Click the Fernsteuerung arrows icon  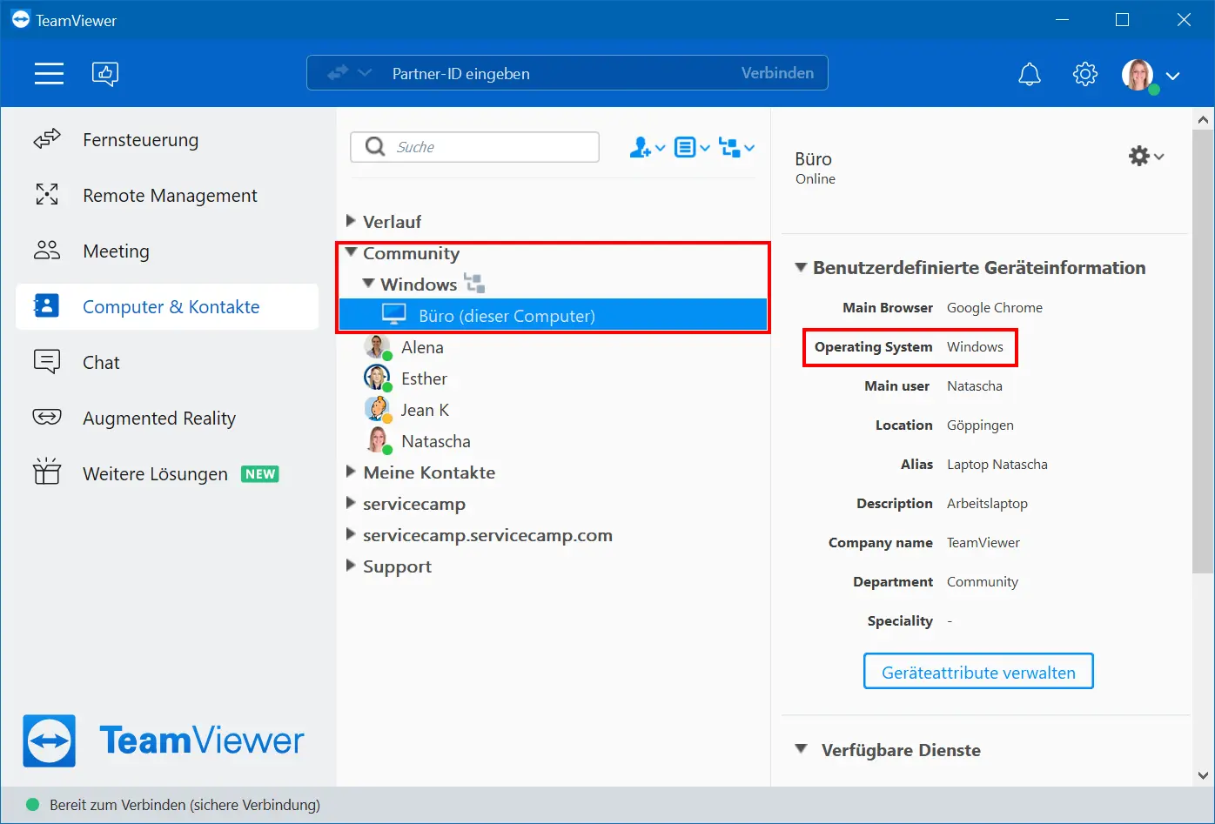47,139
